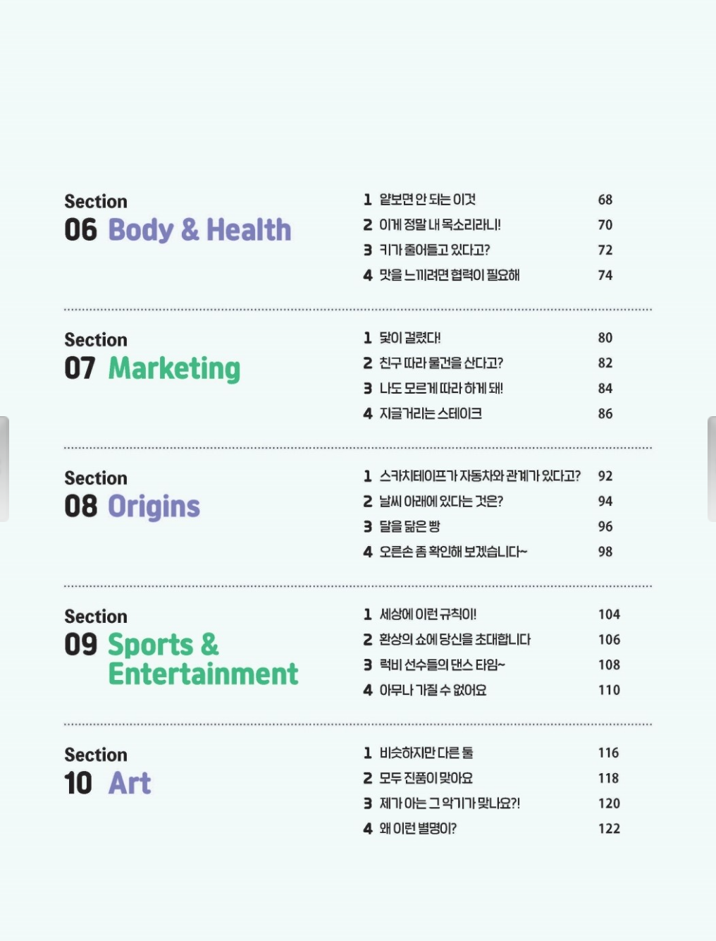Click page number 74

pos(605,275)
